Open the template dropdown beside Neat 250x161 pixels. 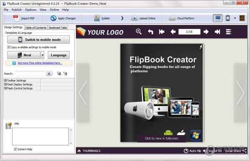coord(42,55)
